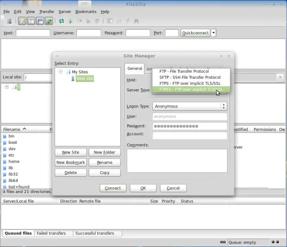Toggle the message log display icon
The height and width of the screenshot is (247, 287).
(x=22, y=21)
